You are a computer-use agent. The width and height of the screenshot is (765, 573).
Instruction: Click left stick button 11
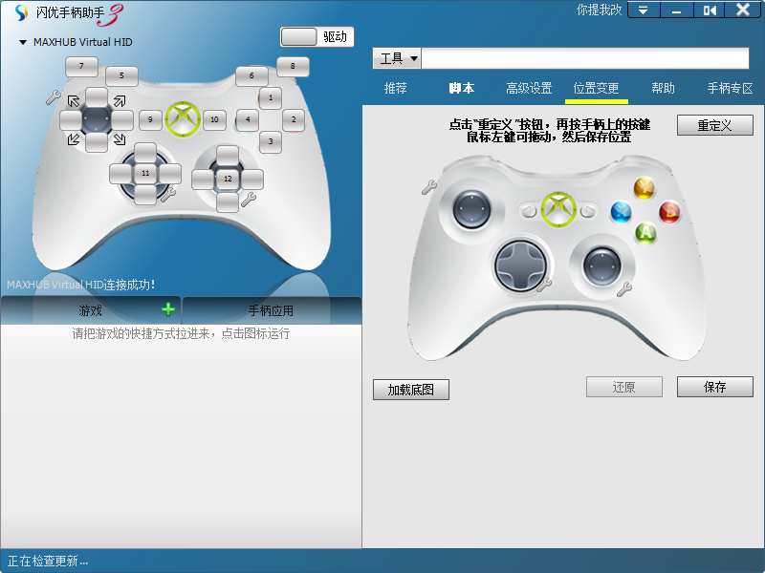point(145,174)
